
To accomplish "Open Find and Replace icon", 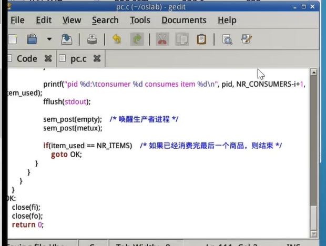I will point(247,39).
